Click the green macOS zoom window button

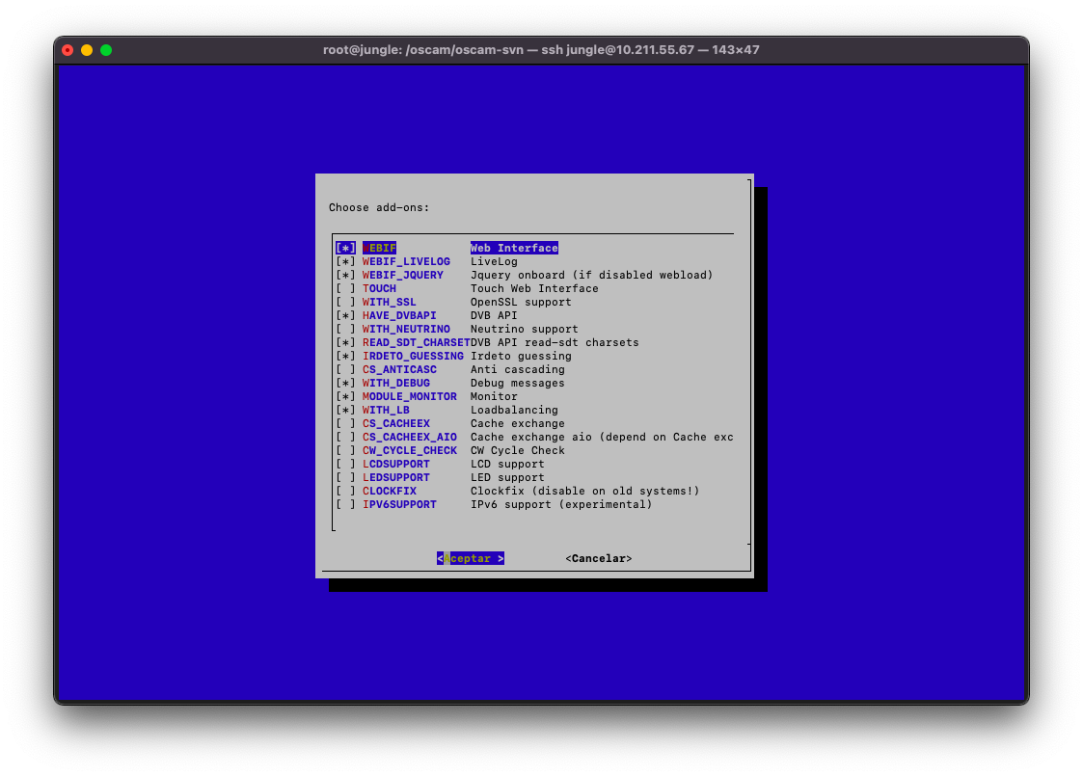pos(106,50)
